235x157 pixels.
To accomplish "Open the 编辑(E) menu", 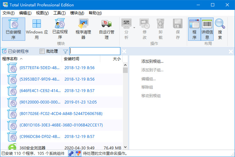I will point(25,13).
